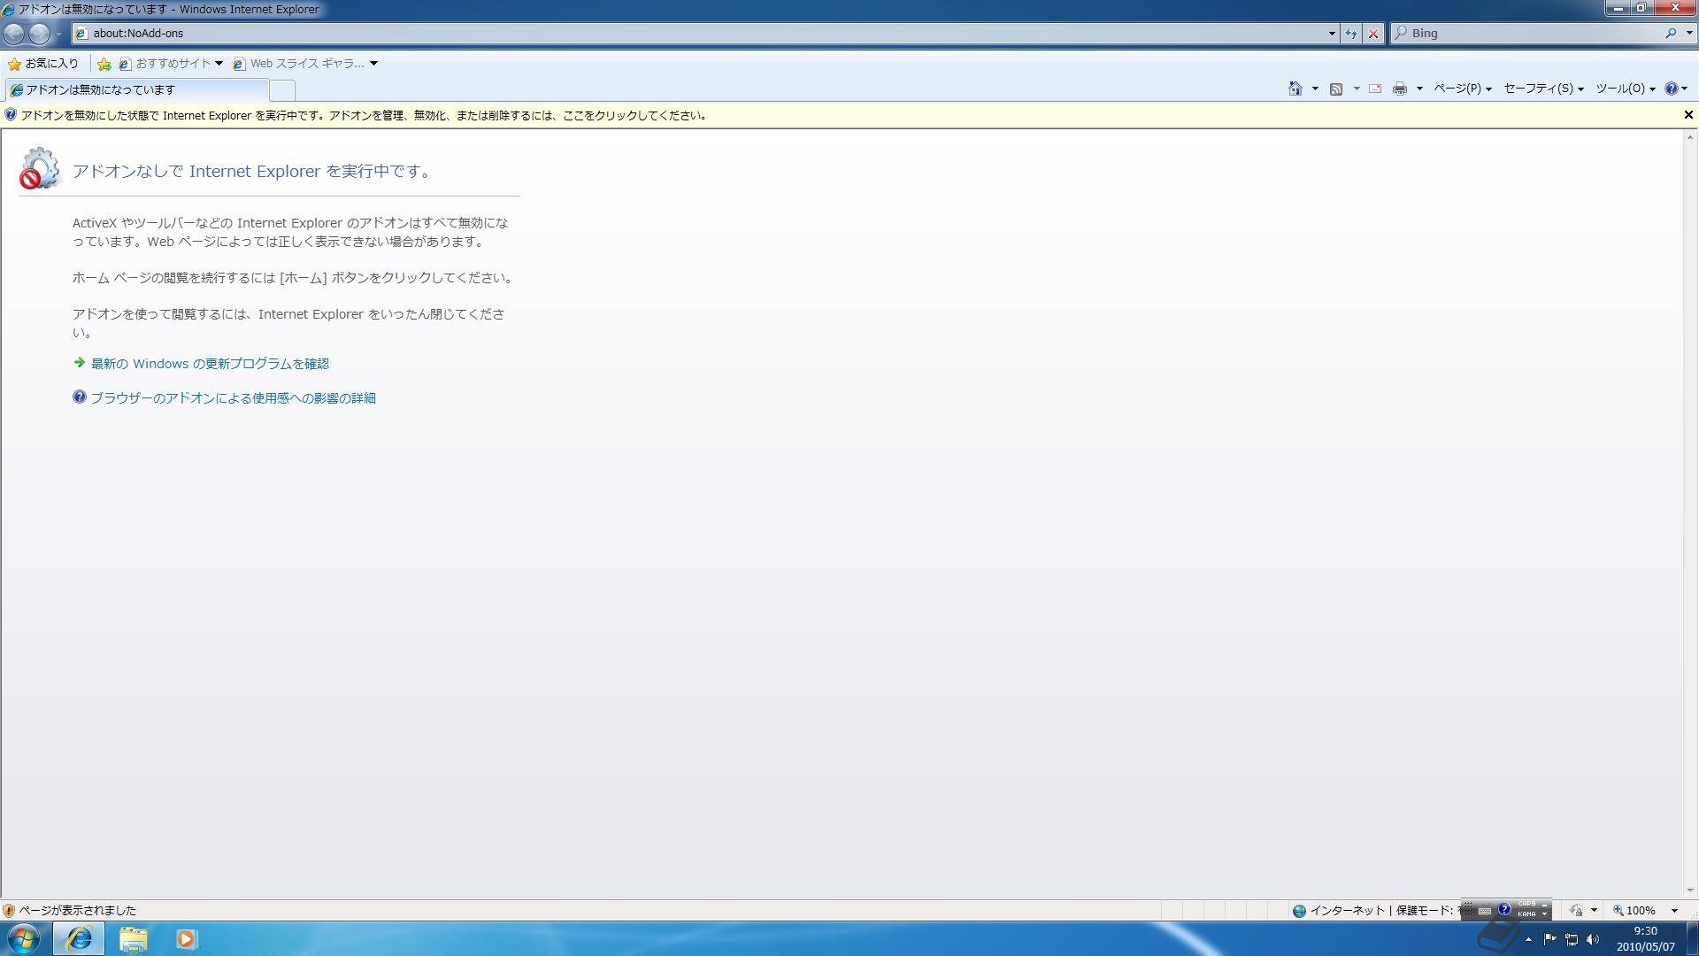Open the search provider dropdown arrow

click(1689, 34)
